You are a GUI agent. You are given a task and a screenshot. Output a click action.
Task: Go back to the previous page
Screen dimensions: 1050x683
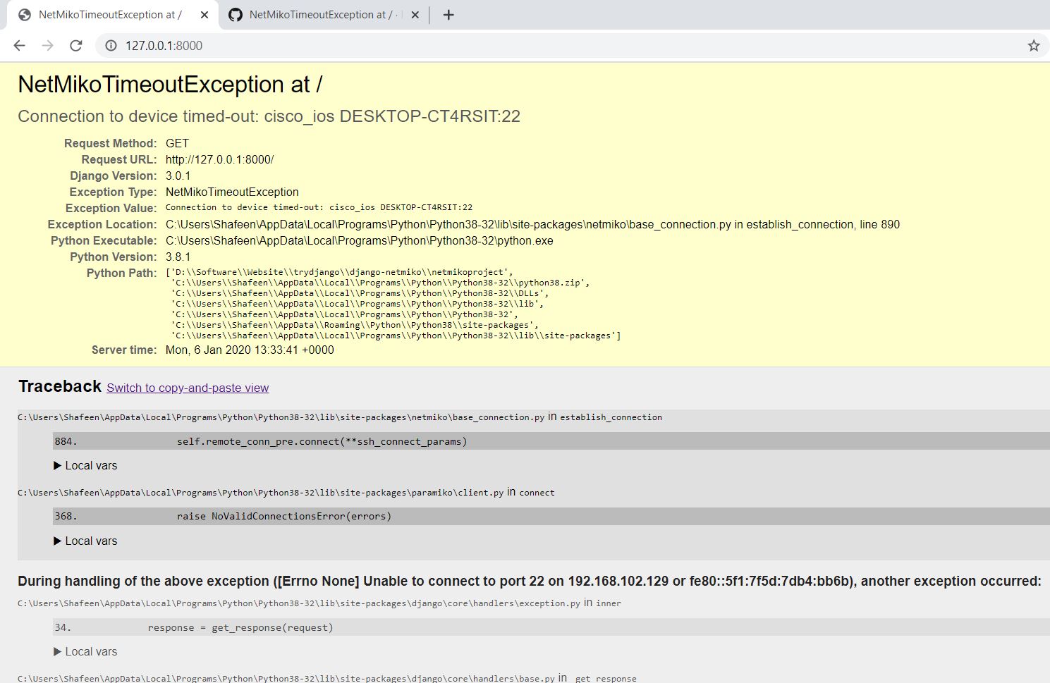pos(19,45)
